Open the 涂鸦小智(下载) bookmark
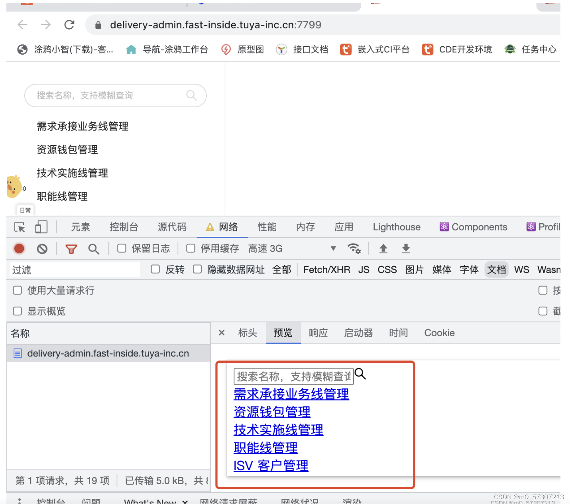570x504 pixels. 65,49
